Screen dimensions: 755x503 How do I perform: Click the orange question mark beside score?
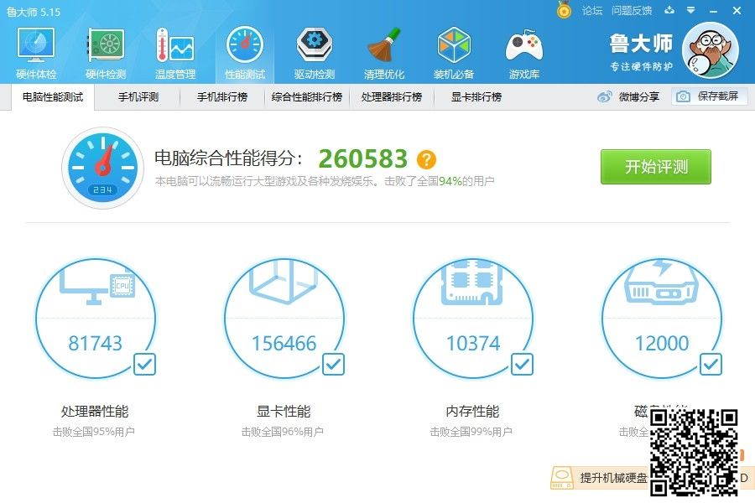[x=427, y=159]
